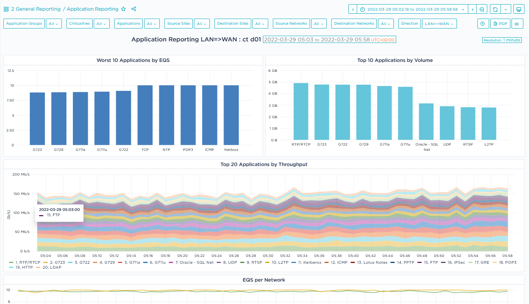Zoom out the time range

482,9
